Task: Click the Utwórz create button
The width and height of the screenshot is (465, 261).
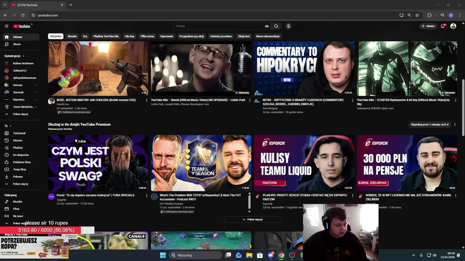Action: (x=428, y=26)
